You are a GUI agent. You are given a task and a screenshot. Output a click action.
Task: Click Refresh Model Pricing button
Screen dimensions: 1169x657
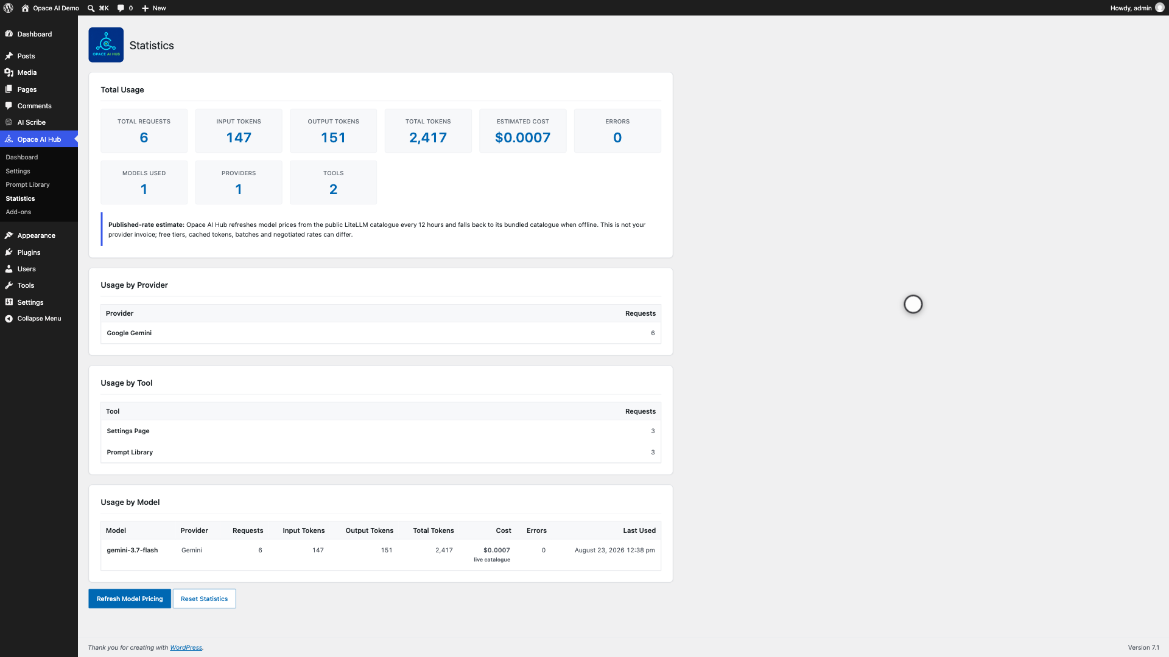130,599
